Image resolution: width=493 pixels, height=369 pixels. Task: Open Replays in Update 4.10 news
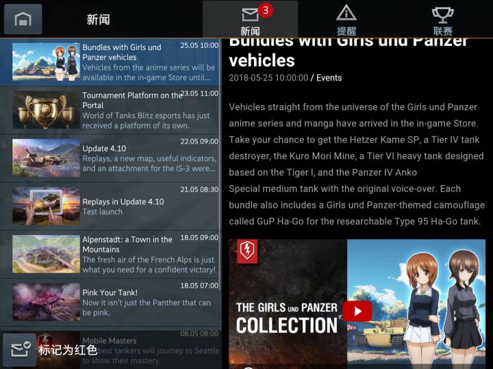coord(110,206)
